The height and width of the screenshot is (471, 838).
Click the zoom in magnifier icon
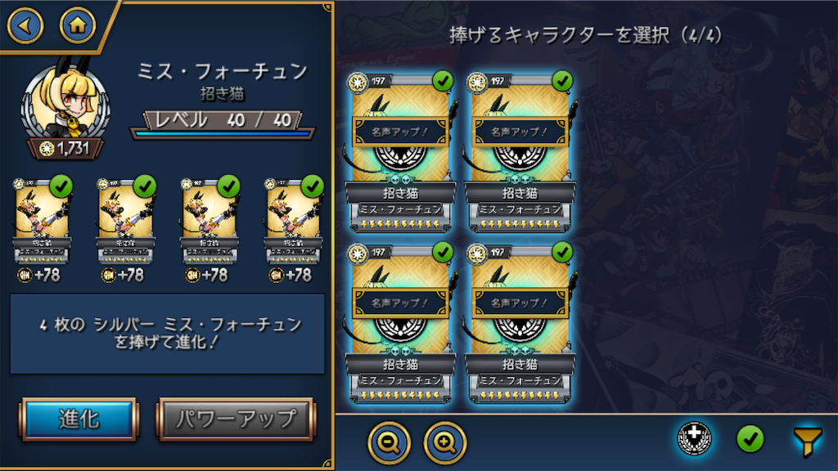pyautogui.click(x=445, y=442)
